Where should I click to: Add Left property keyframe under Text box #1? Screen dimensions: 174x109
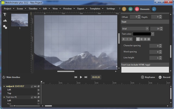[39, 101]
